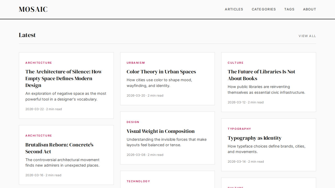Click the View All link
The height and width of the screenshot is (188, 335).
tap(307, 36)
